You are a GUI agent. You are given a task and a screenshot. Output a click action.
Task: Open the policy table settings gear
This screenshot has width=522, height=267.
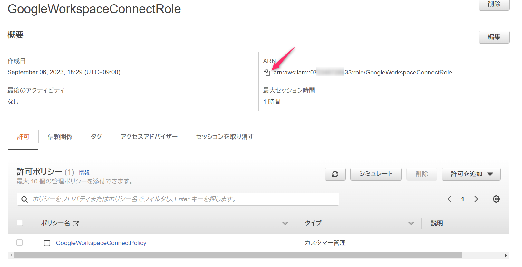[496, 199]
